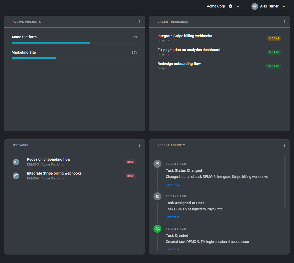The height and width of the screenshot is (263, 294).
Task: Click the 16 DAYS deadline badge
Action: pyautogui.click(x=273, y=66)
